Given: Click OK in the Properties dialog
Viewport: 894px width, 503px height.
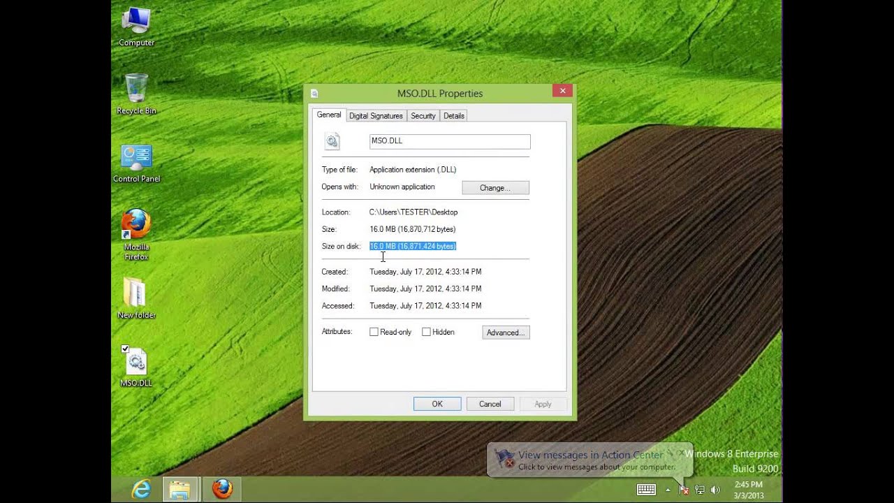Looking at the screenshot, I should pos(437,404).
